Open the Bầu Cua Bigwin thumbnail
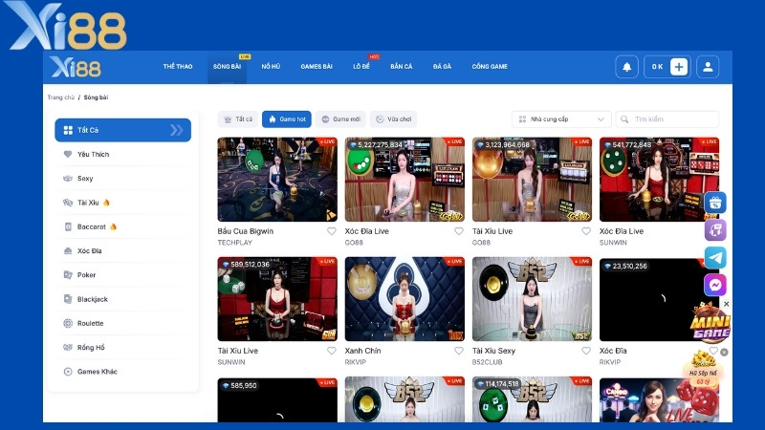 pyautogui.click(x=277, y=180)
